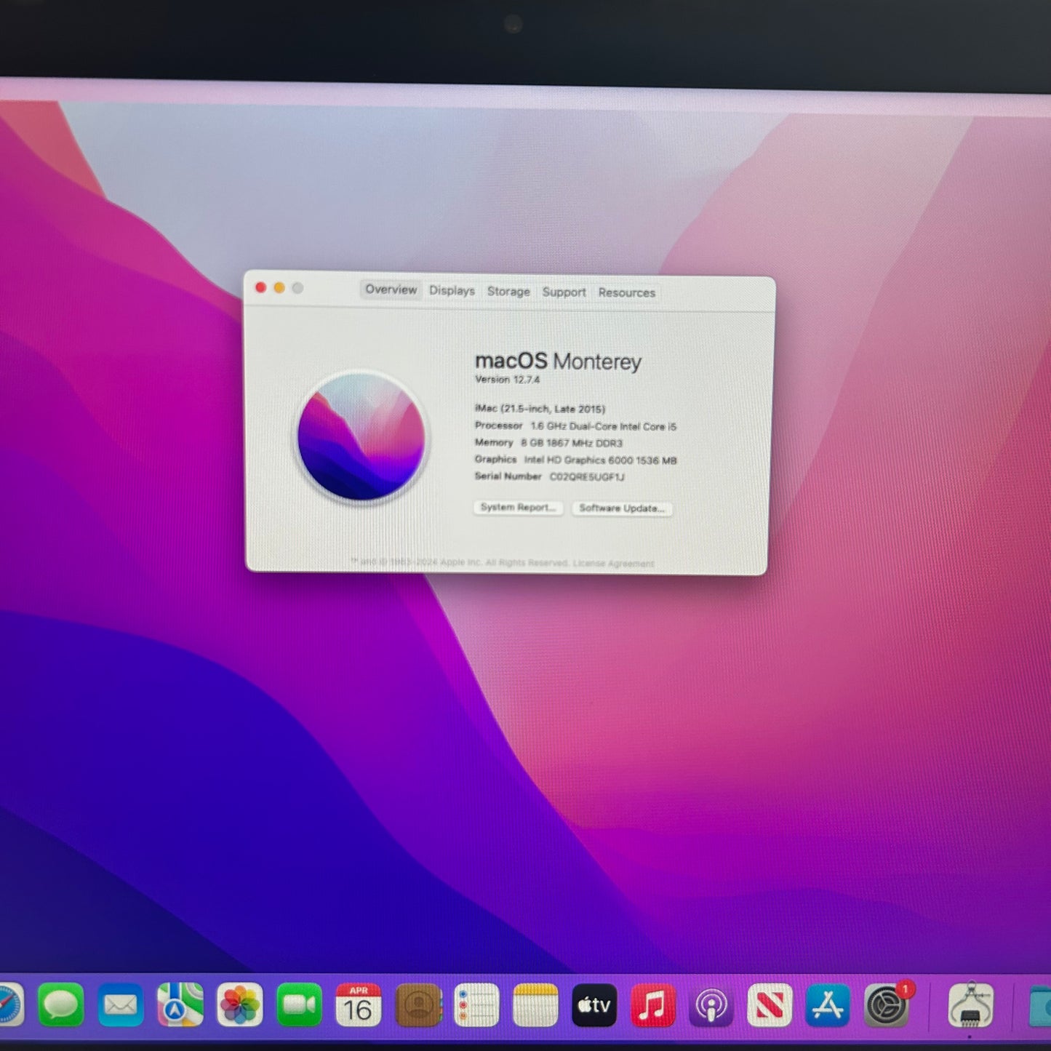Open the News app

(770, 1005)
